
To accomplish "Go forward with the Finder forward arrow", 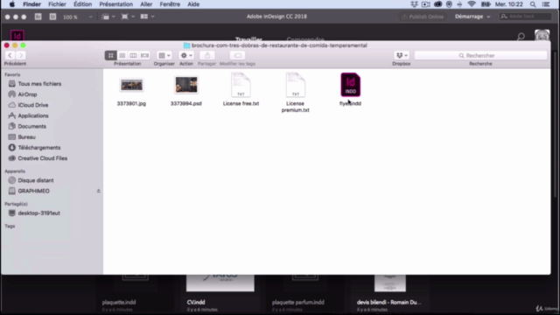I will coord(20,55).
